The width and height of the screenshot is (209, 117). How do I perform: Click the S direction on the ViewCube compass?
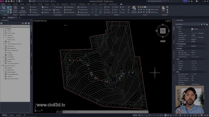[163, 37]
